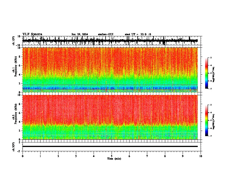This screenshot has width=226, height=175.
Task: Select the date text "Jan. 29, 2024"
Action: (x=80, y=34)
